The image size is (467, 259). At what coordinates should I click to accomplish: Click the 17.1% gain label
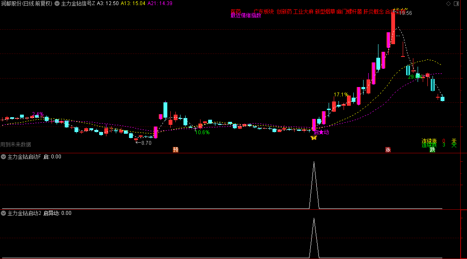341,94
